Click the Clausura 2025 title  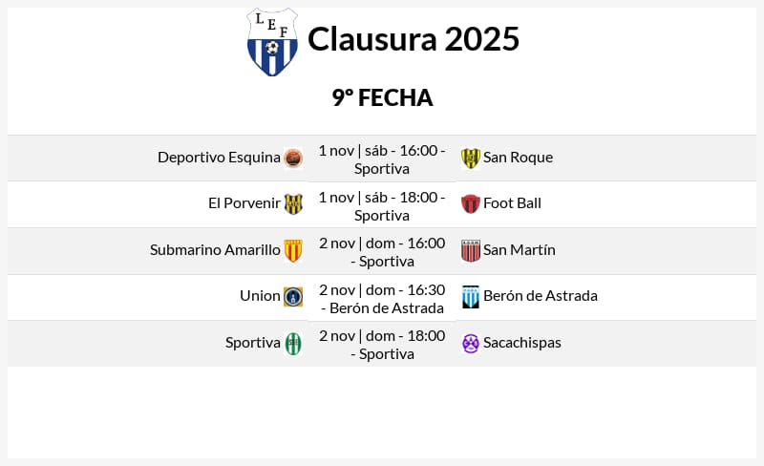(414, 39)
